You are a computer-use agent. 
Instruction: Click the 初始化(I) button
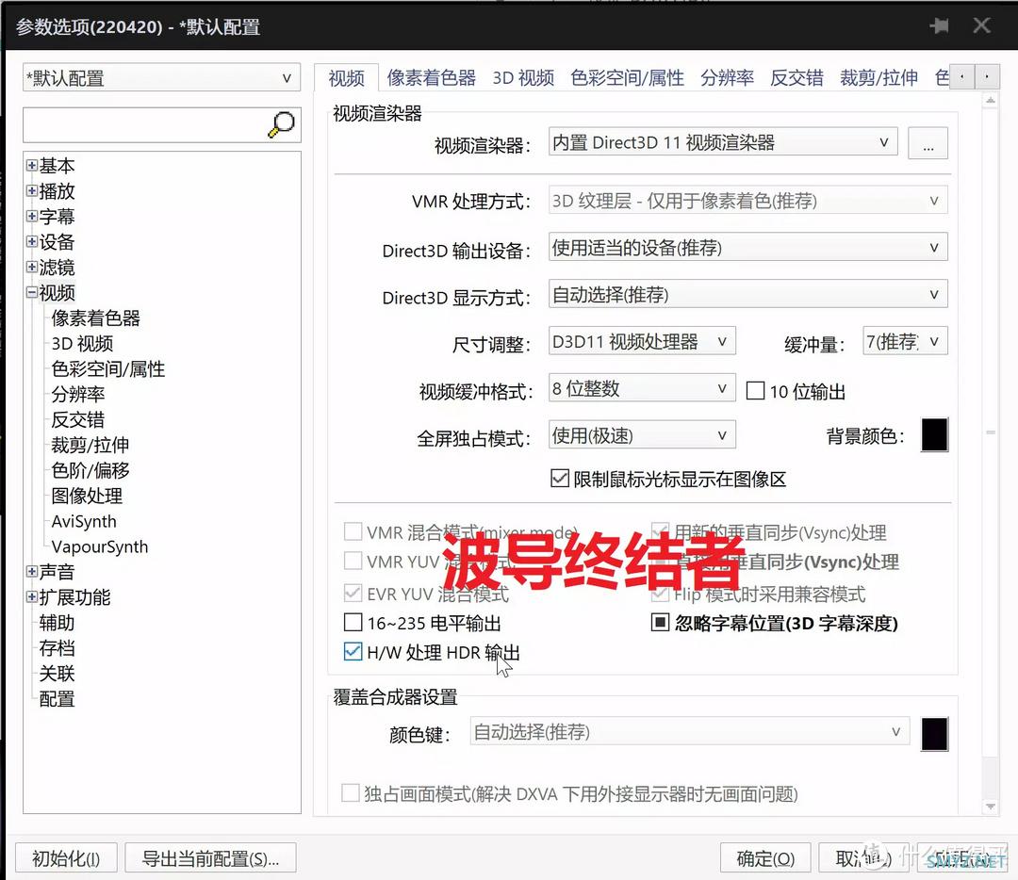coord(66,858)
